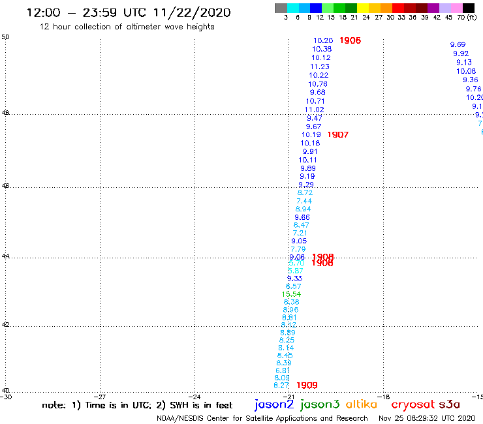
Task: Click the jason3 satellite legend label
Action: tap(320, 405)
